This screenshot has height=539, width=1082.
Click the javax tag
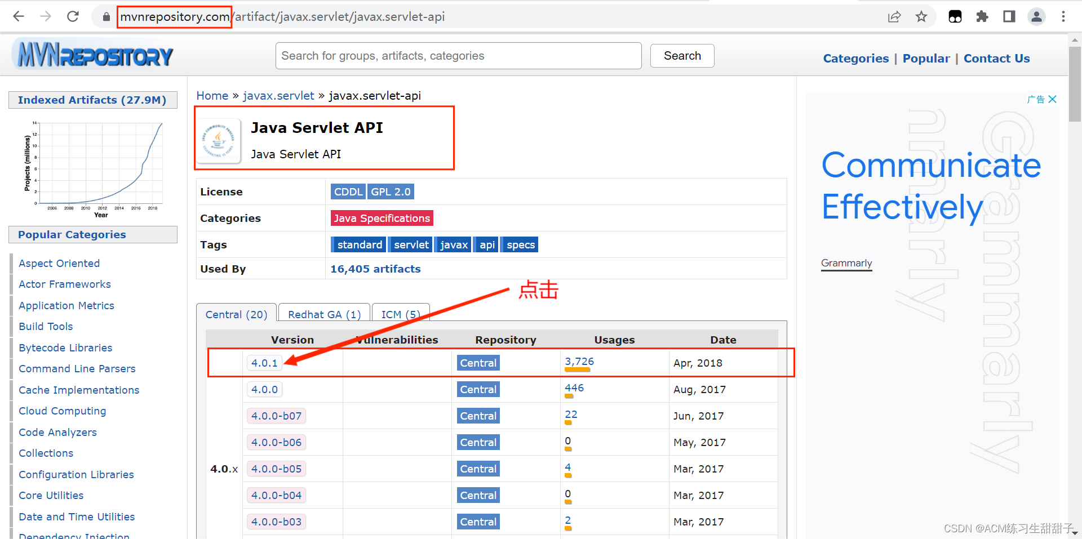(x=454, y=244)
